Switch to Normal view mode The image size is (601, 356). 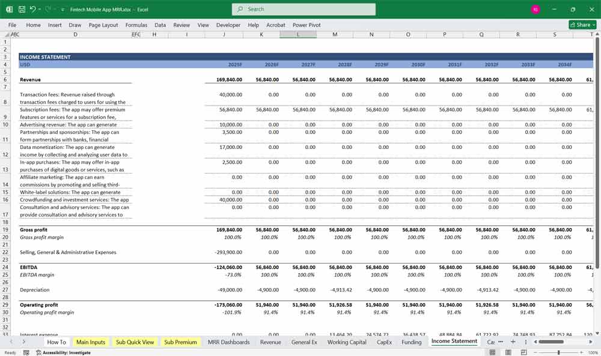493,352
